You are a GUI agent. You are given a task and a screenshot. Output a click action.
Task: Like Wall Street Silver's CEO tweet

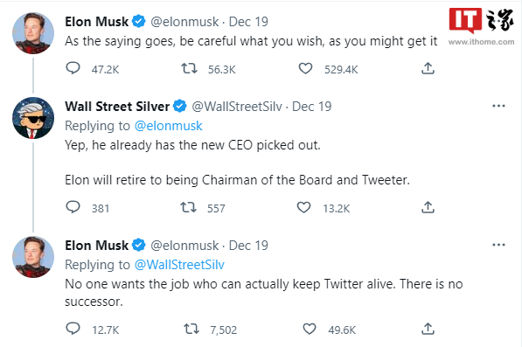(303, 207)
